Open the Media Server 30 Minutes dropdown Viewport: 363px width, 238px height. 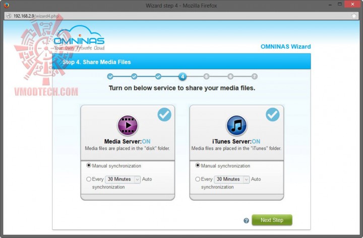[123, 179]
